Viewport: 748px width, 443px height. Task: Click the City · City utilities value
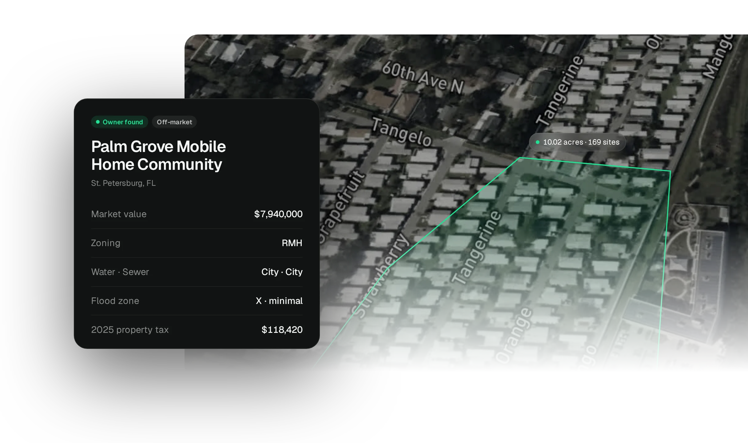point(282,272)
